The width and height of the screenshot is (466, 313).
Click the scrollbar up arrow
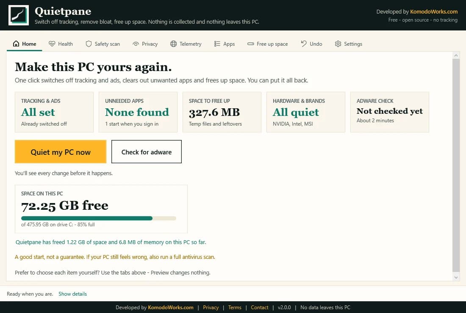pyautogui.click(x=456, y=55)
